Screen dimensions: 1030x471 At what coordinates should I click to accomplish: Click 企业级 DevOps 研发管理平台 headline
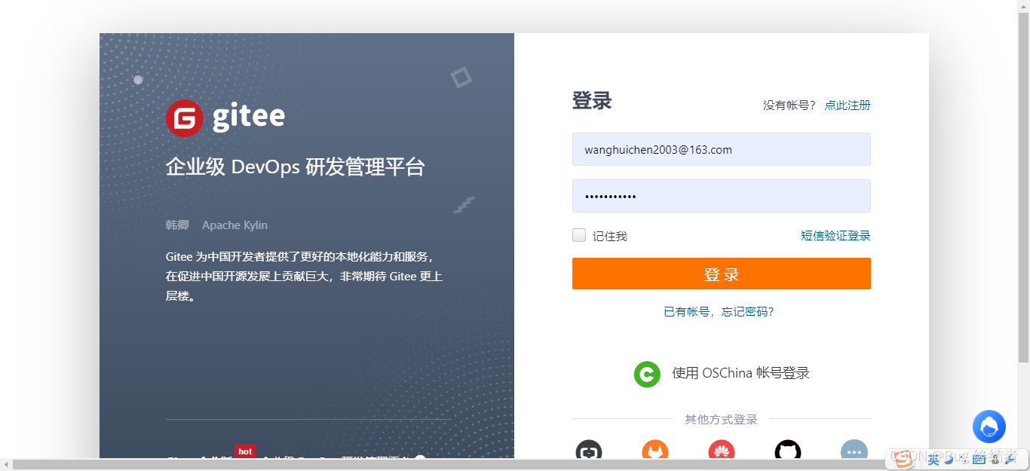click(296, 167)
